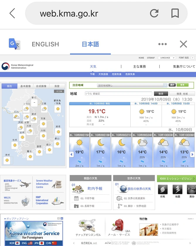
Task: Open the 気象庁について menu
Action: [184, 67]
